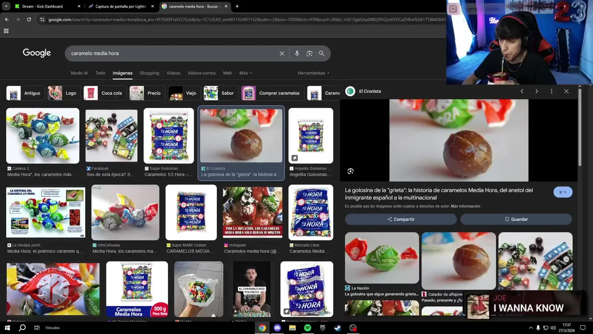593x334 pixels.
Task: Switch to Captura de pantalla por Lightshot tab
Action: (121, 6)
